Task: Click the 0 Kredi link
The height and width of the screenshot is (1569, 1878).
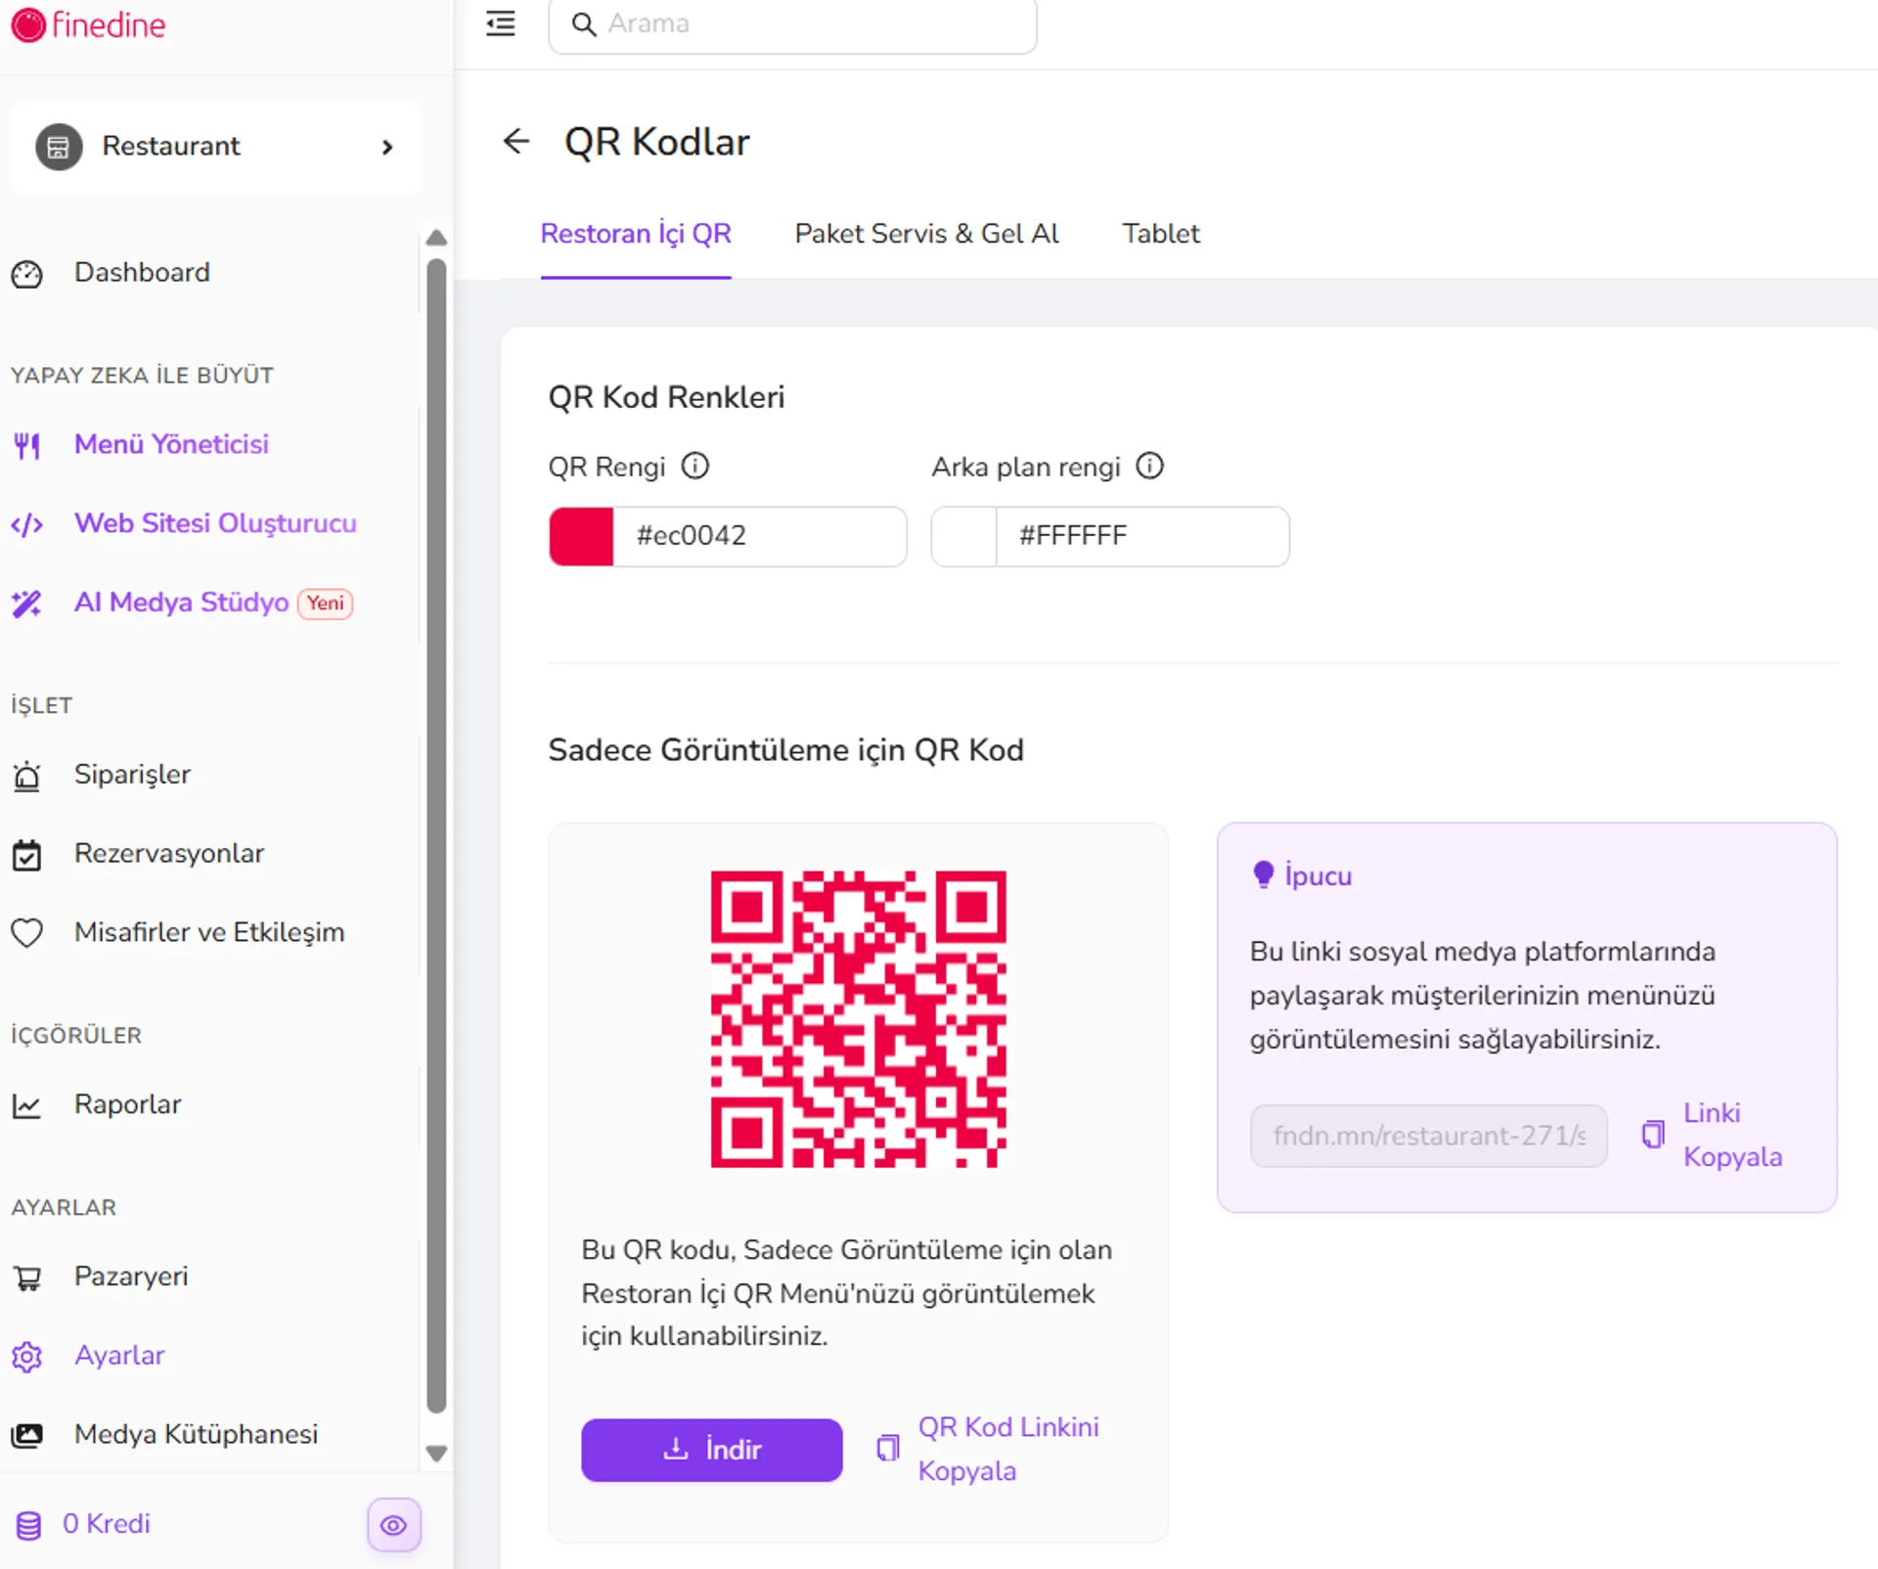Action: (x=107, y=1524)
